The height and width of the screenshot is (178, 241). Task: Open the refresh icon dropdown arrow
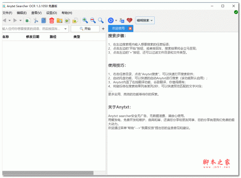pyautogui.click(x=116, y=21)
